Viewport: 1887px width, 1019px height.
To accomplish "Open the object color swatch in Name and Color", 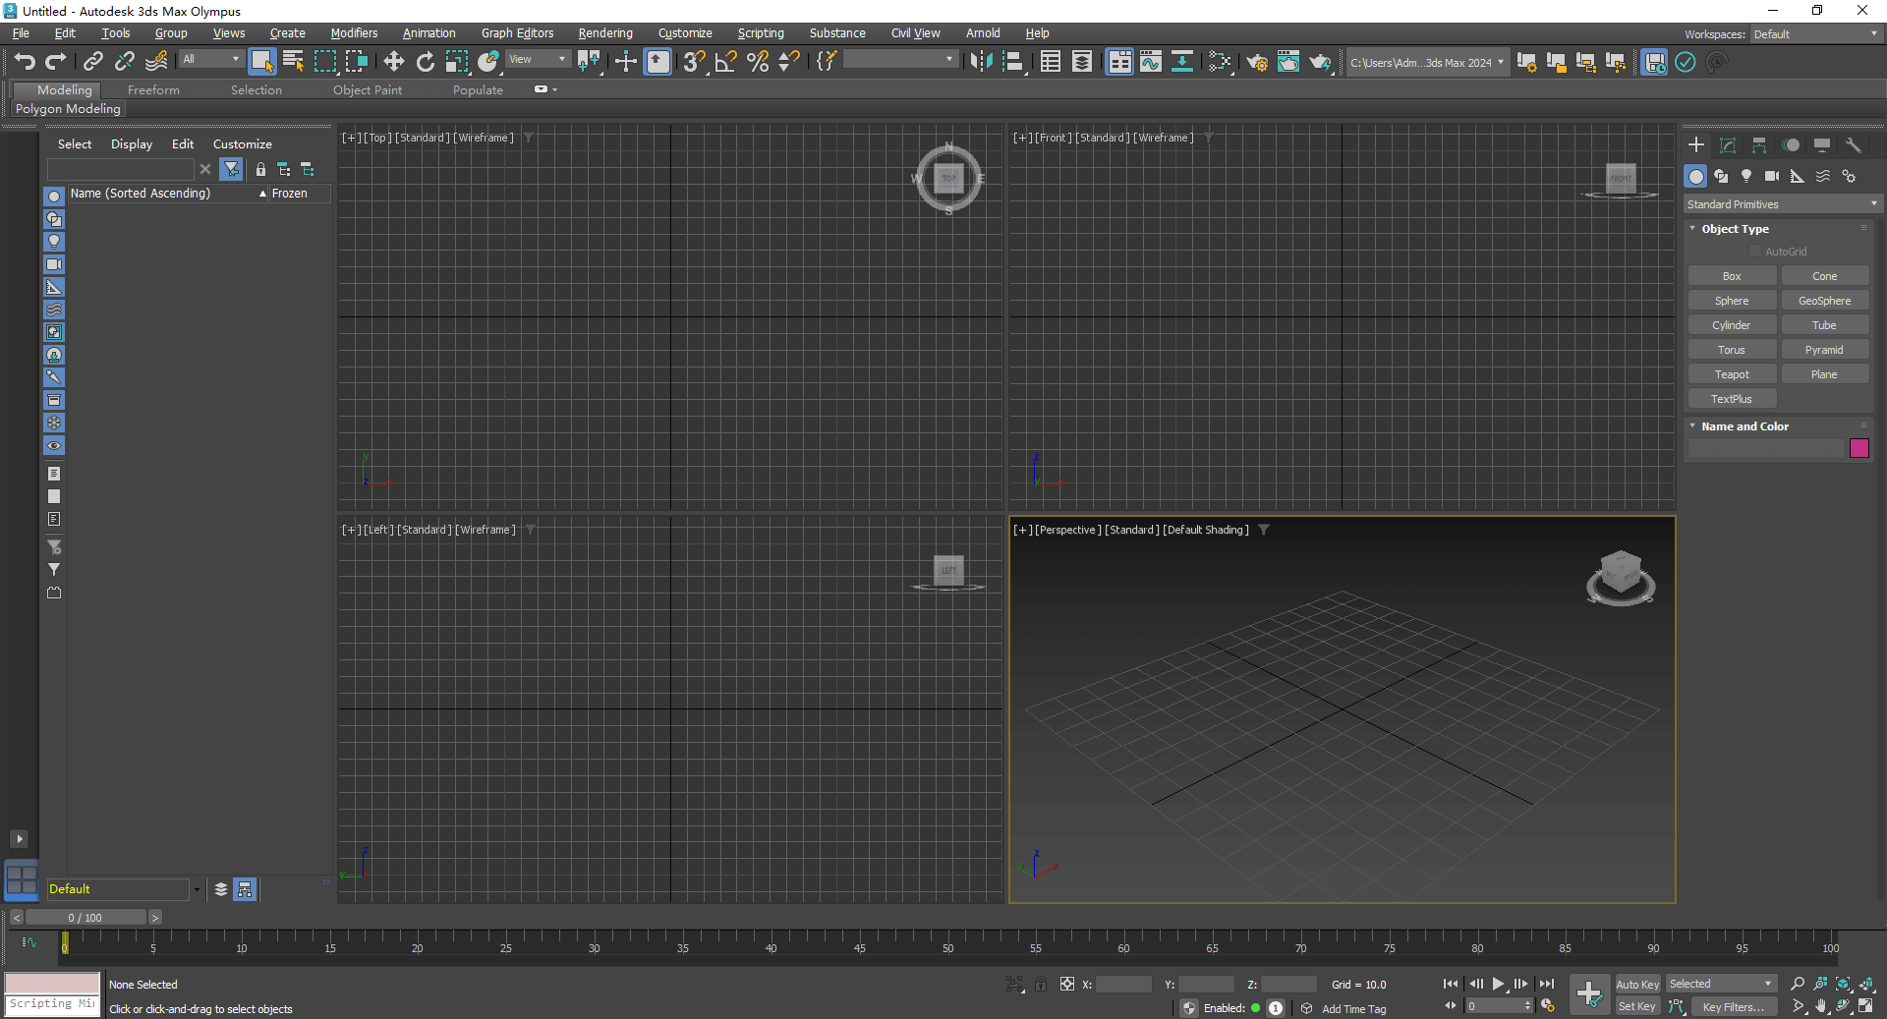I will coord(1858,449).
